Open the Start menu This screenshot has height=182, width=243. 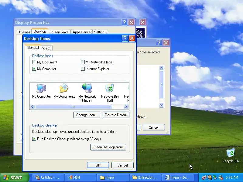pyautogui.click(x=14, y=177)
